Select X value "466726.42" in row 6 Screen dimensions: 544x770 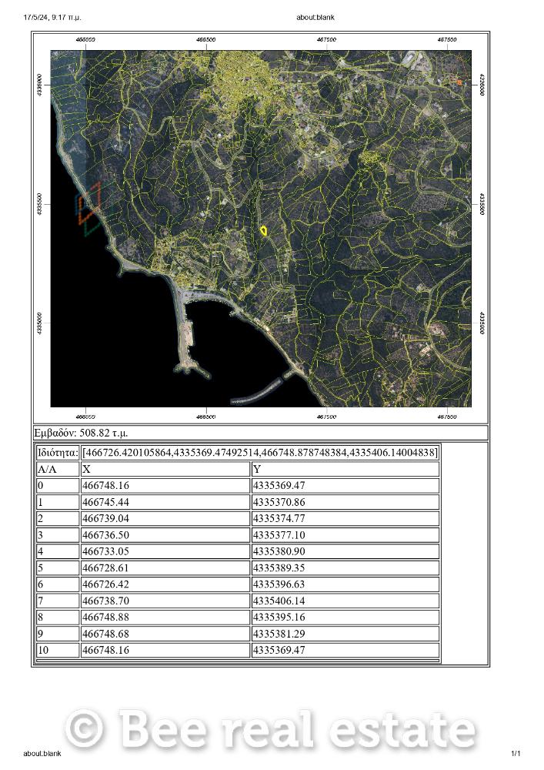coord(106,584)
